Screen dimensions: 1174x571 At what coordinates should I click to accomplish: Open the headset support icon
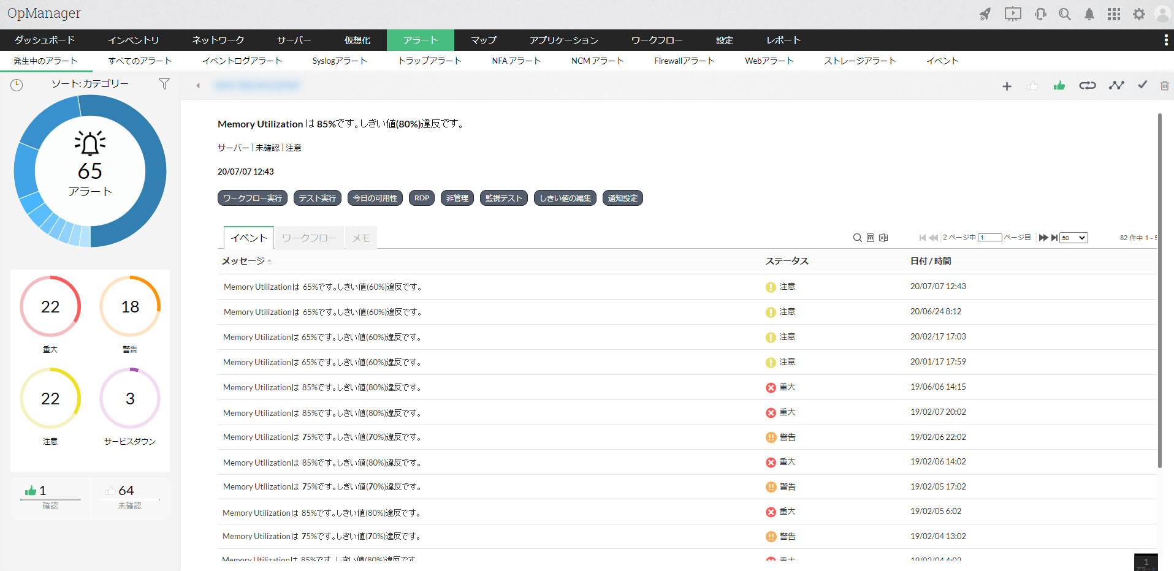(1040, 14)
